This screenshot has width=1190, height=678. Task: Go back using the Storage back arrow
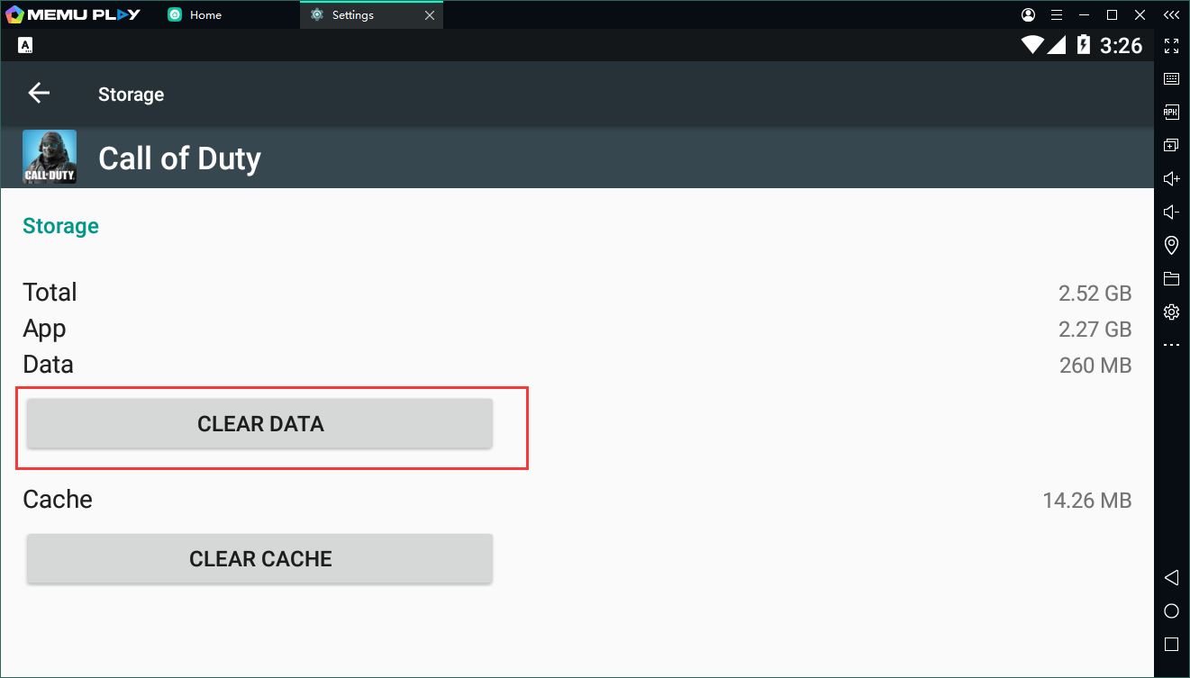39,94
